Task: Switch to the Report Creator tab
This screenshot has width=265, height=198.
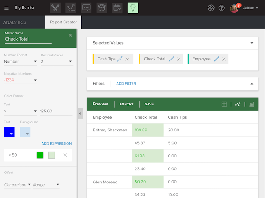Action: pos(63,22)
